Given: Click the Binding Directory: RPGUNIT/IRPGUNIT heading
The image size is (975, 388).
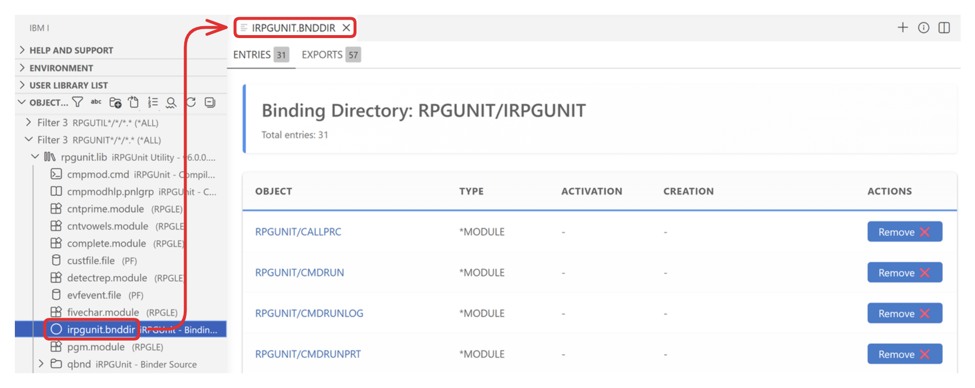Looking at the screenshot, I should pos(423,111).
